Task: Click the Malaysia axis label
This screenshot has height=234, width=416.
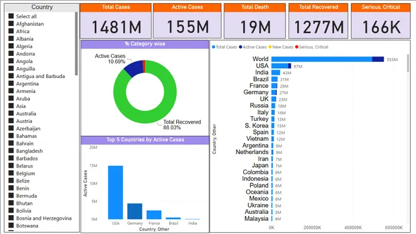Action: 256,218
